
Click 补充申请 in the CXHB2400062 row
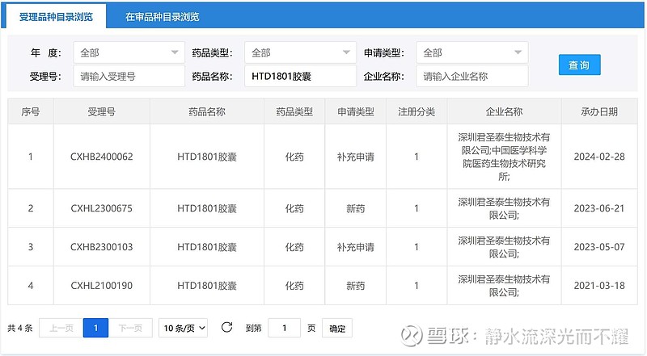click(356, 157)
